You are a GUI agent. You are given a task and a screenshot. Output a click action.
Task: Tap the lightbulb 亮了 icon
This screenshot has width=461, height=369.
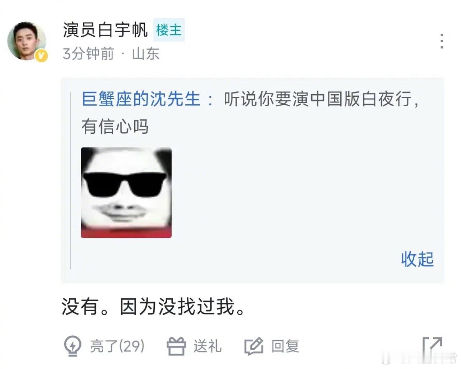(73, 346)
